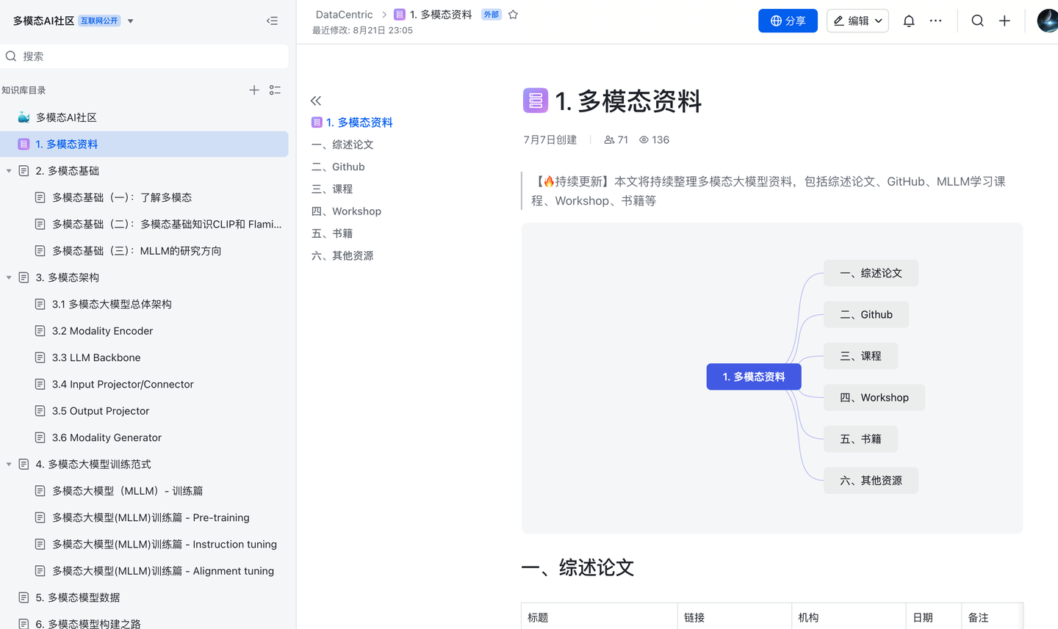This screenshot has width=1058, height=629.
Task: Open the notifications bell
Action: coord(909,21)
